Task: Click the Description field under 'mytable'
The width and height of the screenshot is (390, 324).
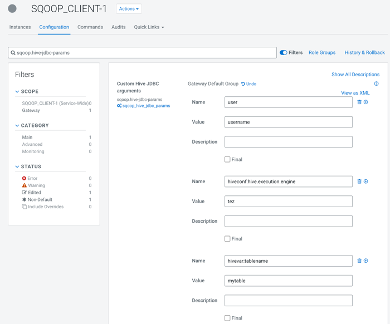Action: pos(289,301)
